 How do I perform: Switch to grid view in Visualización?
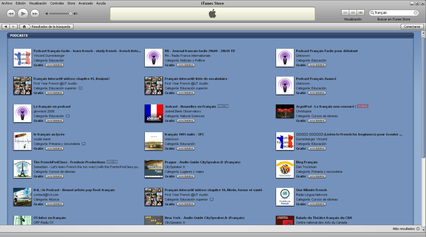pyautogui.click(x=353, y=12)
